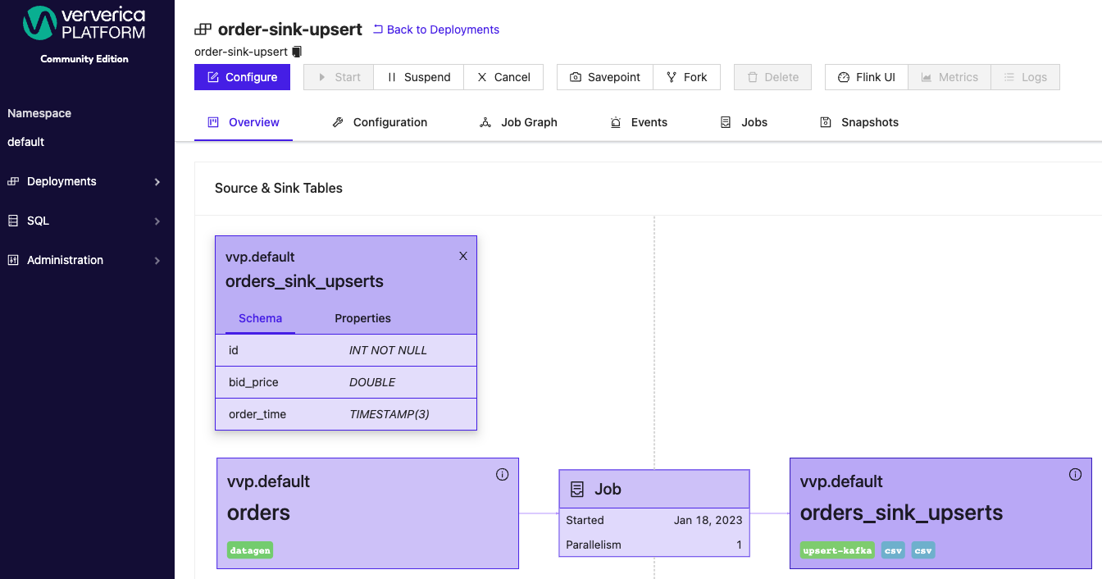Switch to the Events tab
1102x579 pixels.
[x=649, y=122]
